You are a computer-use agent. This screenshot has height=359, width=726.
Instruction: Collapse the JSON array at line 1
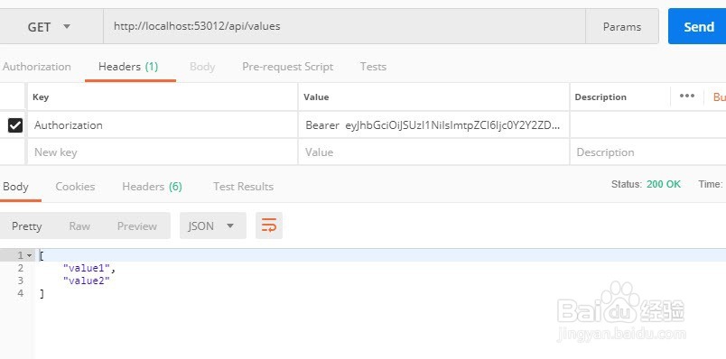point(29,255)
